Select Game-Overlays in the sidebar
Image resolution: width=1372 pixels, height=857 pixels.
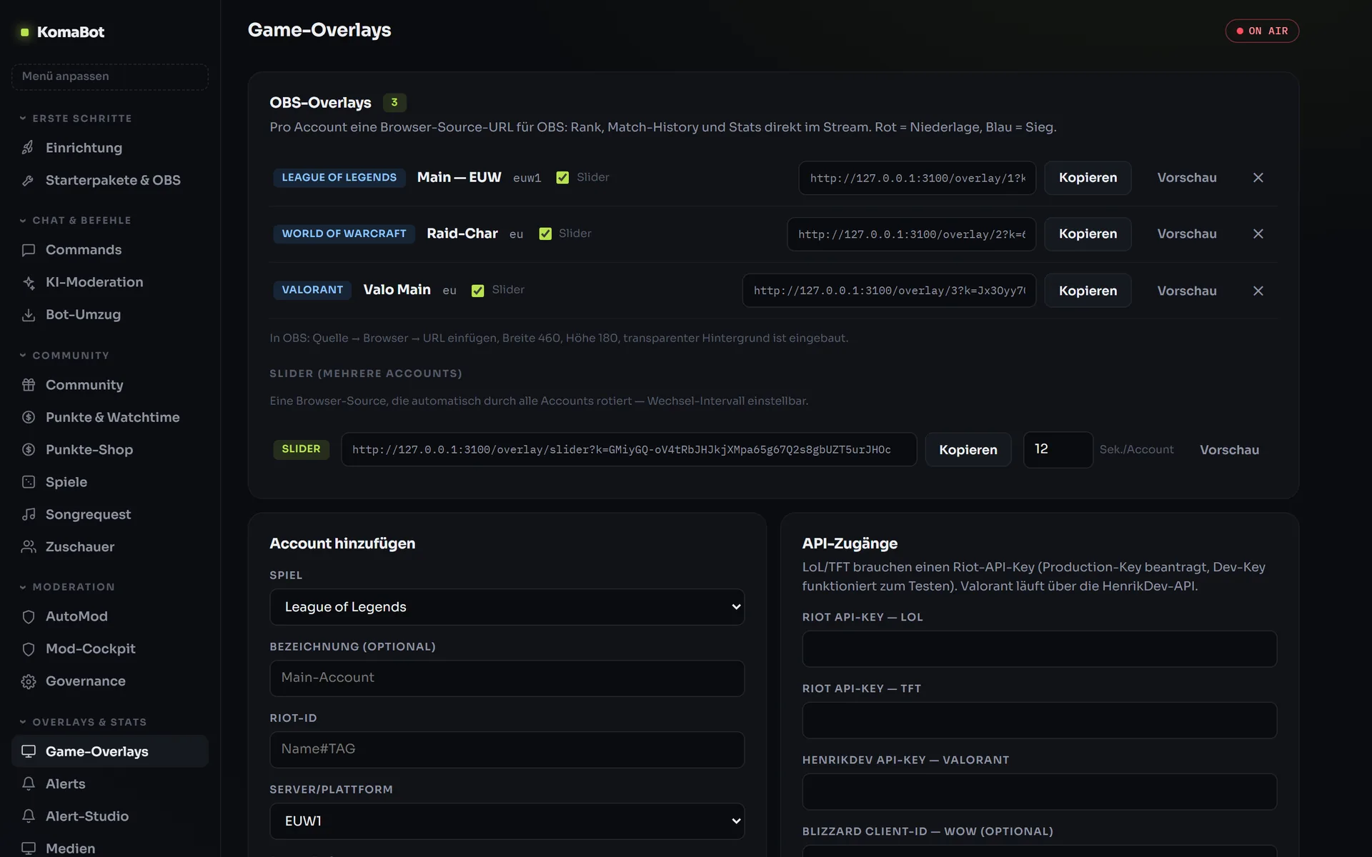[x=110, y=751]
